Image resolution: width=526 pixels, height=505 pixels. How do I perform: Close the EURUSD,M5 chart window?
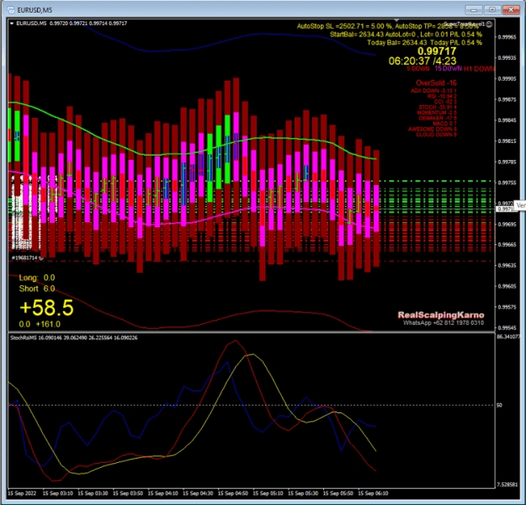point(511,10)
